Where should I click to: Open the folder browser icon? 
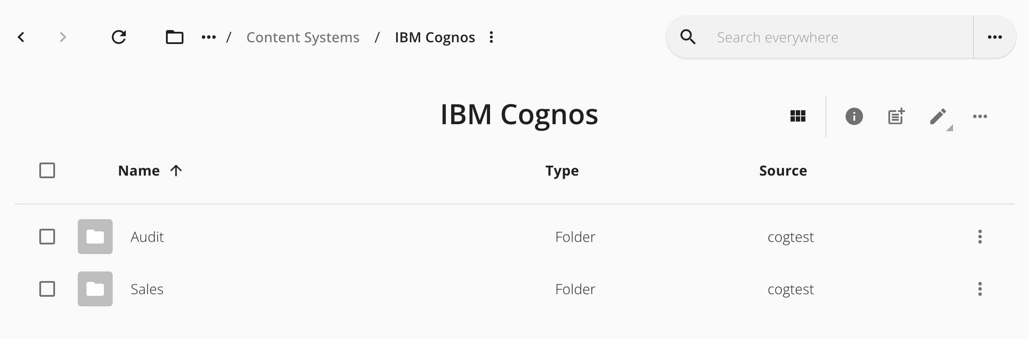click(175, 37)
